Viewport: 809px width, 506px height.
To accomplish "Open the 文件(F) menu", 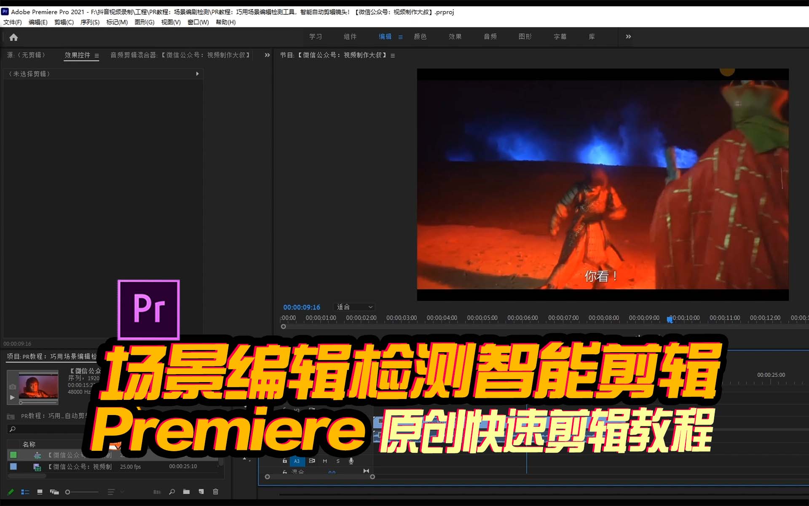I will (13, 22).
